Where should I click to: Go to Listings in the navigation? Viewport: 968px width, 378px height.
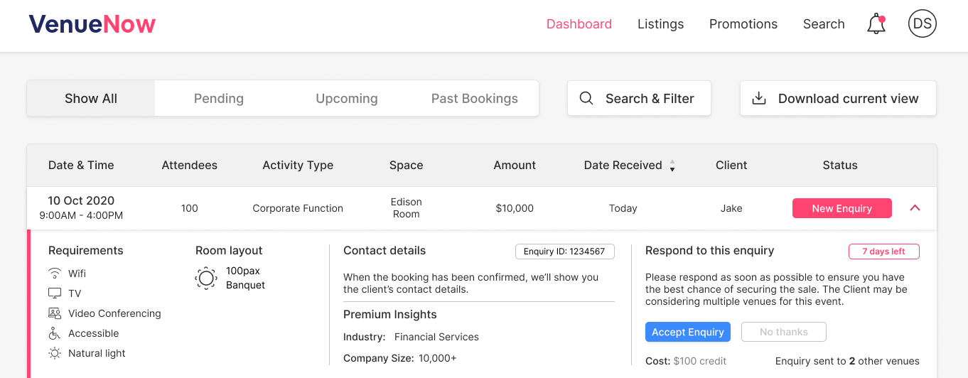pyautogui.click(x=660, y=24)
